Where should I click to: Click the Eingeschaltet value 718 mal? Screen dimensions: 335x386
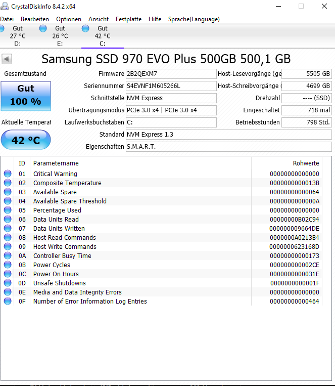pos(307,110)
